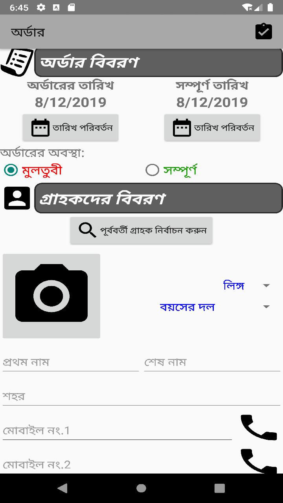This screenshot has width=283, height=503.
Task: Search previous customers with পূর্ববর্তী গ্রাহক button
Action: coord(141,230)
